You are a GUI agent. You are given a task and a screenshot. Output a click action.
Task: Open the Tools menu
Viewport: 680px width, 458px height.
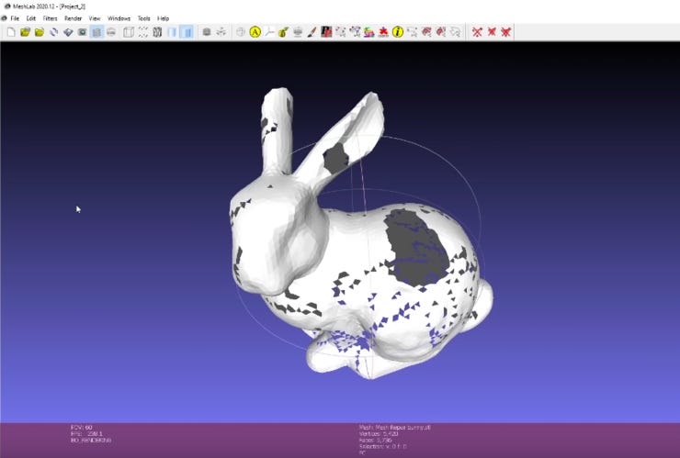click(x=143, y=18)
